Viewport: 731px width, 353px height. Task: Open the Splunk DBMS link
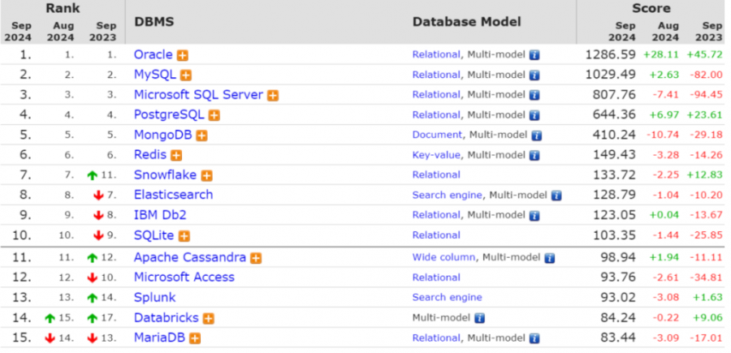[154, 297]
